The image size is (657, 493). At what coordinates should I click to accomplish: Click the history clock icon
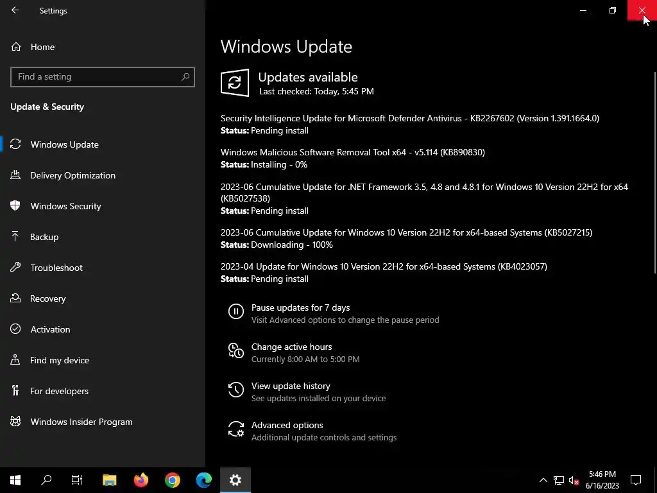click(236, 390)
